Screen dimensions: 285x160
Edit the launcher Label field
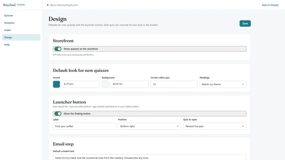pyautogui.click(x=84, y=126)
